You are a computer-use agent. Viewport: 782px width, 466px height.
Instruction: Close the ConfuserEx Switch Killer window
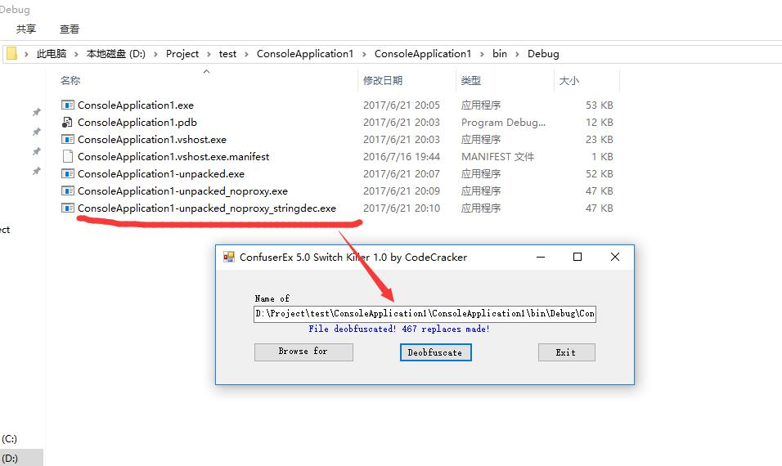615,257
